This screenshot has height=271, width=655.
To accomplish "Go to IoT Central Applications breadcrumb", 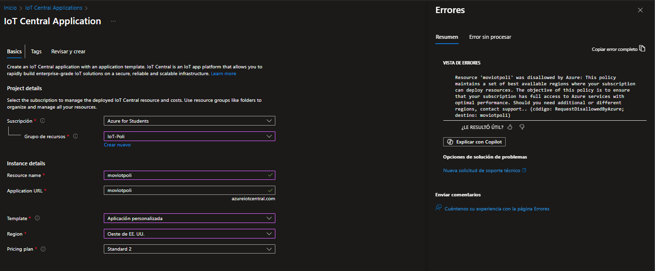I will pos(53,8).
